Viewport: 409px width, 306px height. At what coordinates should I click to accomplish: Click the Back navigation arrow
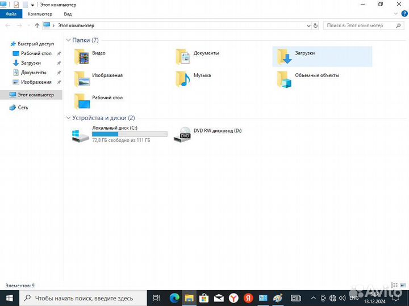8,25
